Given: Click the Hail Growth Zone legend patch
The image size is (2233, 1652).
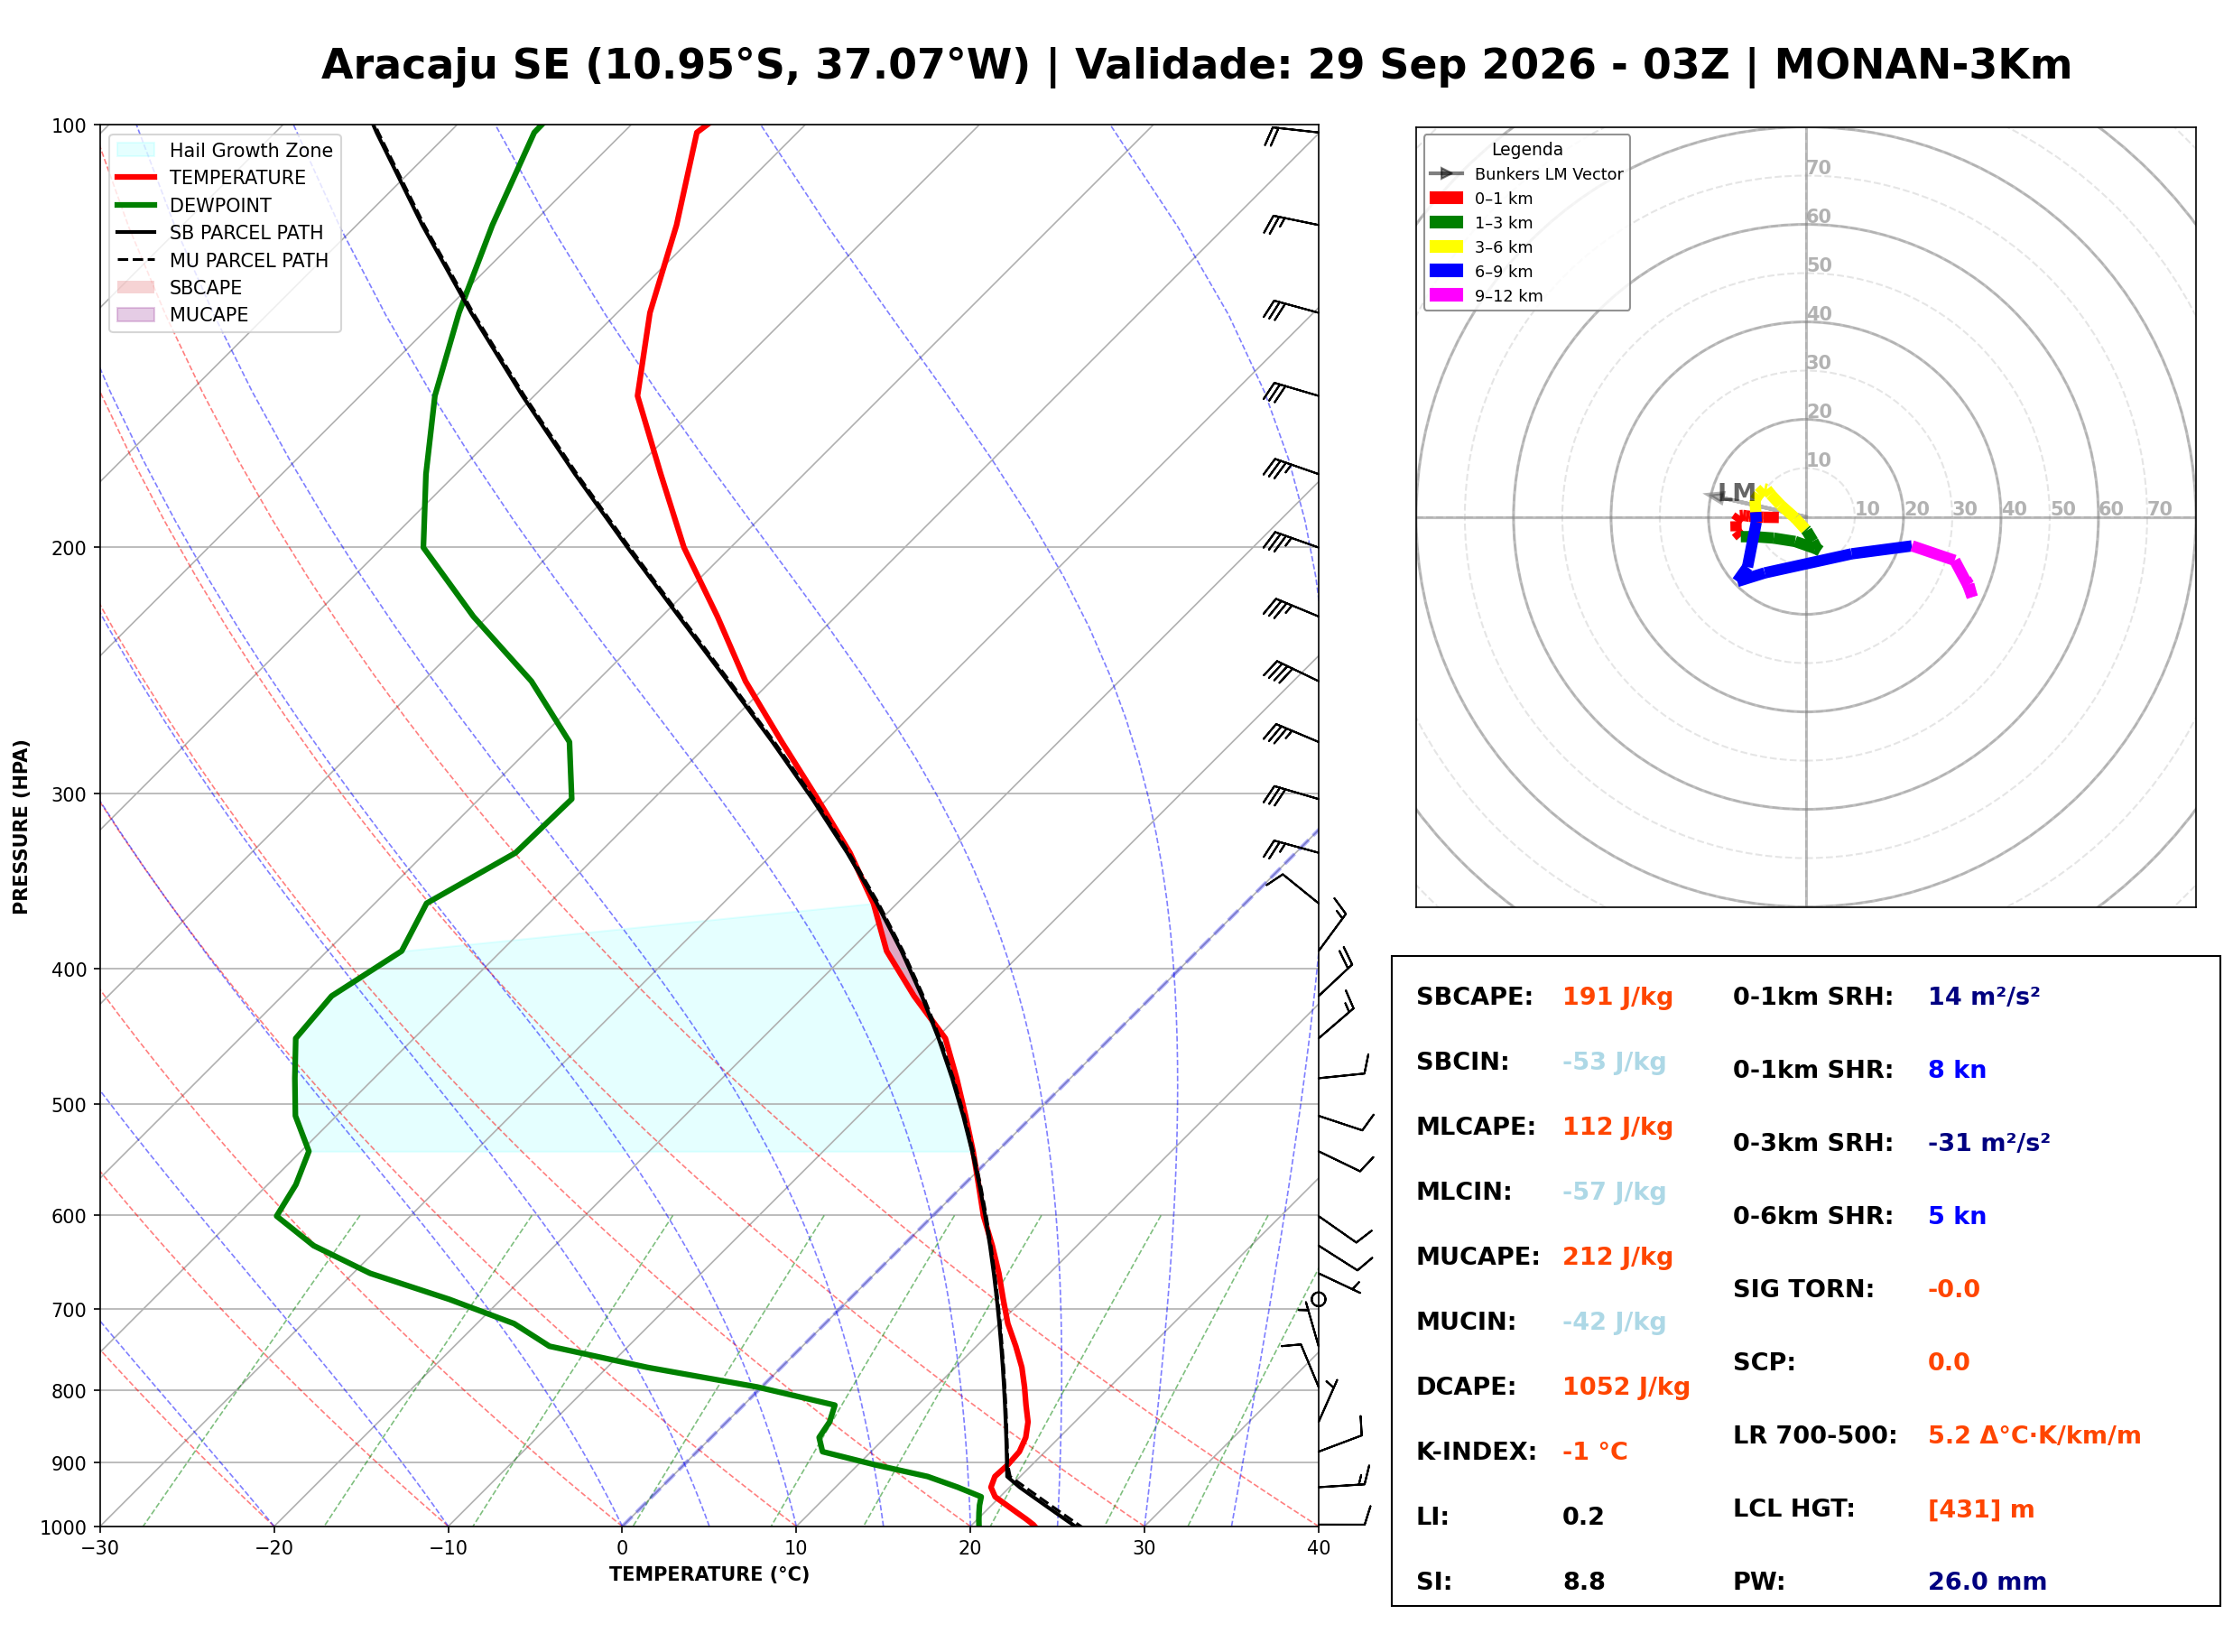Looking at the screenshot, I should (x=136, y=150).
